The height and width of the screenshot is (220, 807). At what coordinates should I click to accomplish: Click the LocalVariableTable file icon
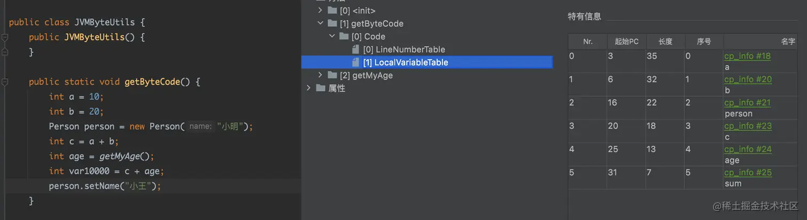pos(355,62)
